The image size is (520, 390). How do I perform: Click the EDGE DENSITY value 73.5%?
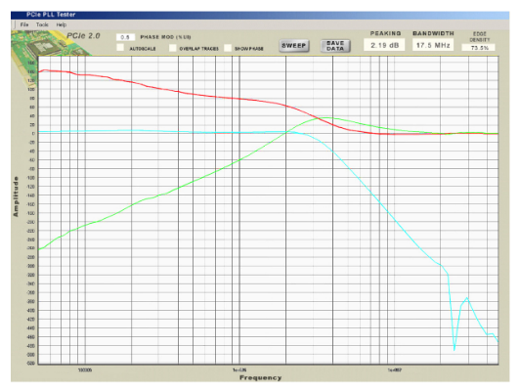click(x=479, y=48)
